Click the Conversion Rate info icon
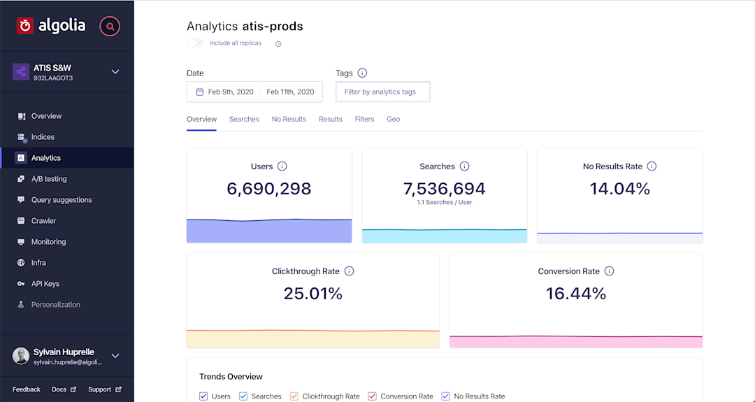This screenshot has height=402, width=755. point(609,271)
